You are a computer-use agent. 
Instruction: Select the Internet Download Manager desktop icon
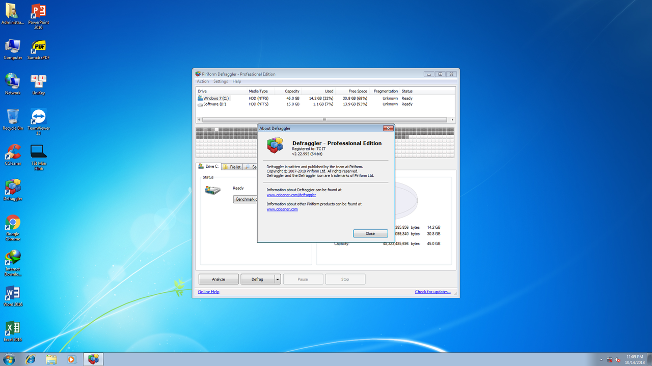(13, 263)
